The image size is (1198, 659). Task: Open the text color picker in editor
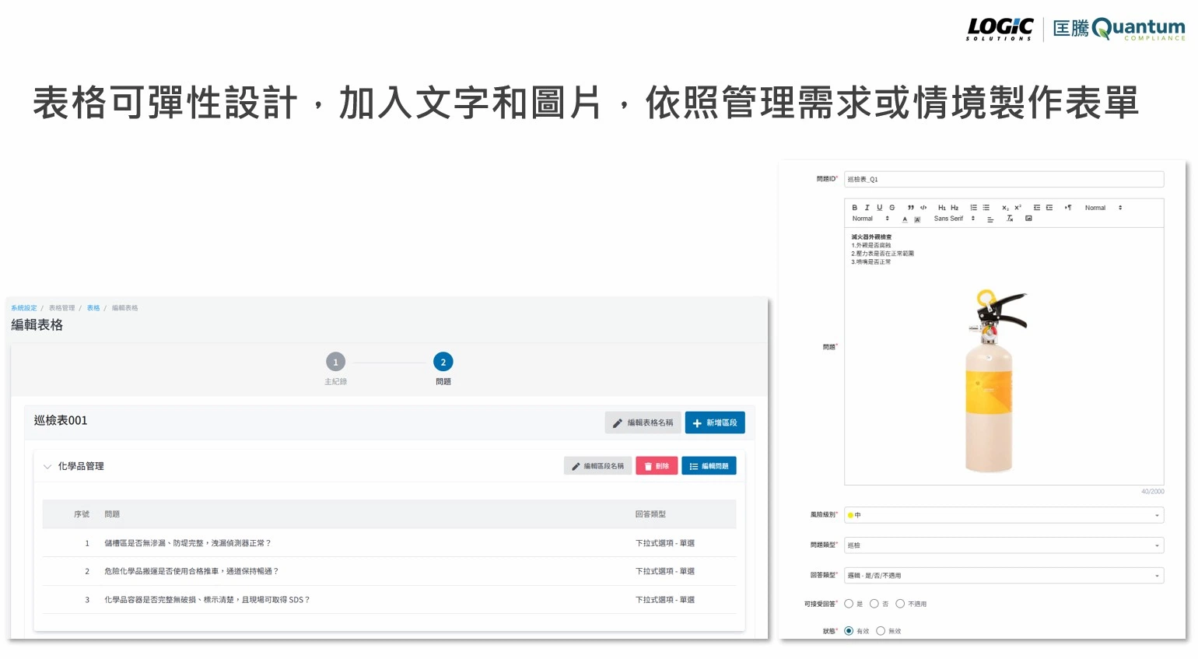[905, 219]
